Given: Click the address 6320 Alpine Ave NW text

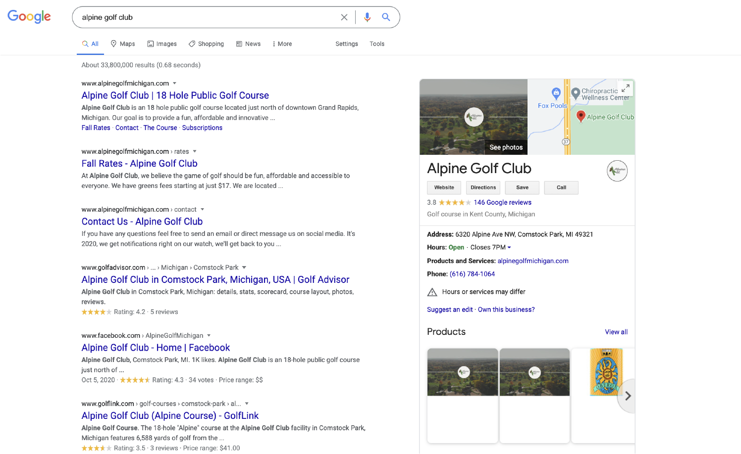Looking at the screenshot, I should pyautogui.click(x=524, y=234).
